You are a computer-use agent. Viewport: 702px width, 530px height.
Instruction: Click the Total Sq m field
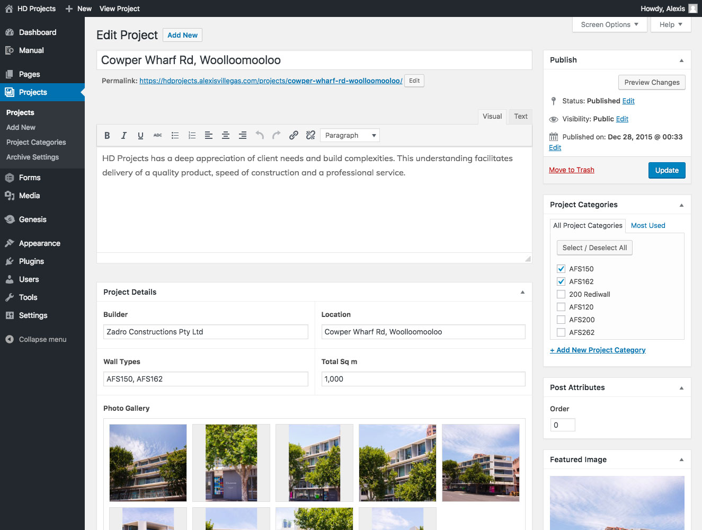coord(423,379)
